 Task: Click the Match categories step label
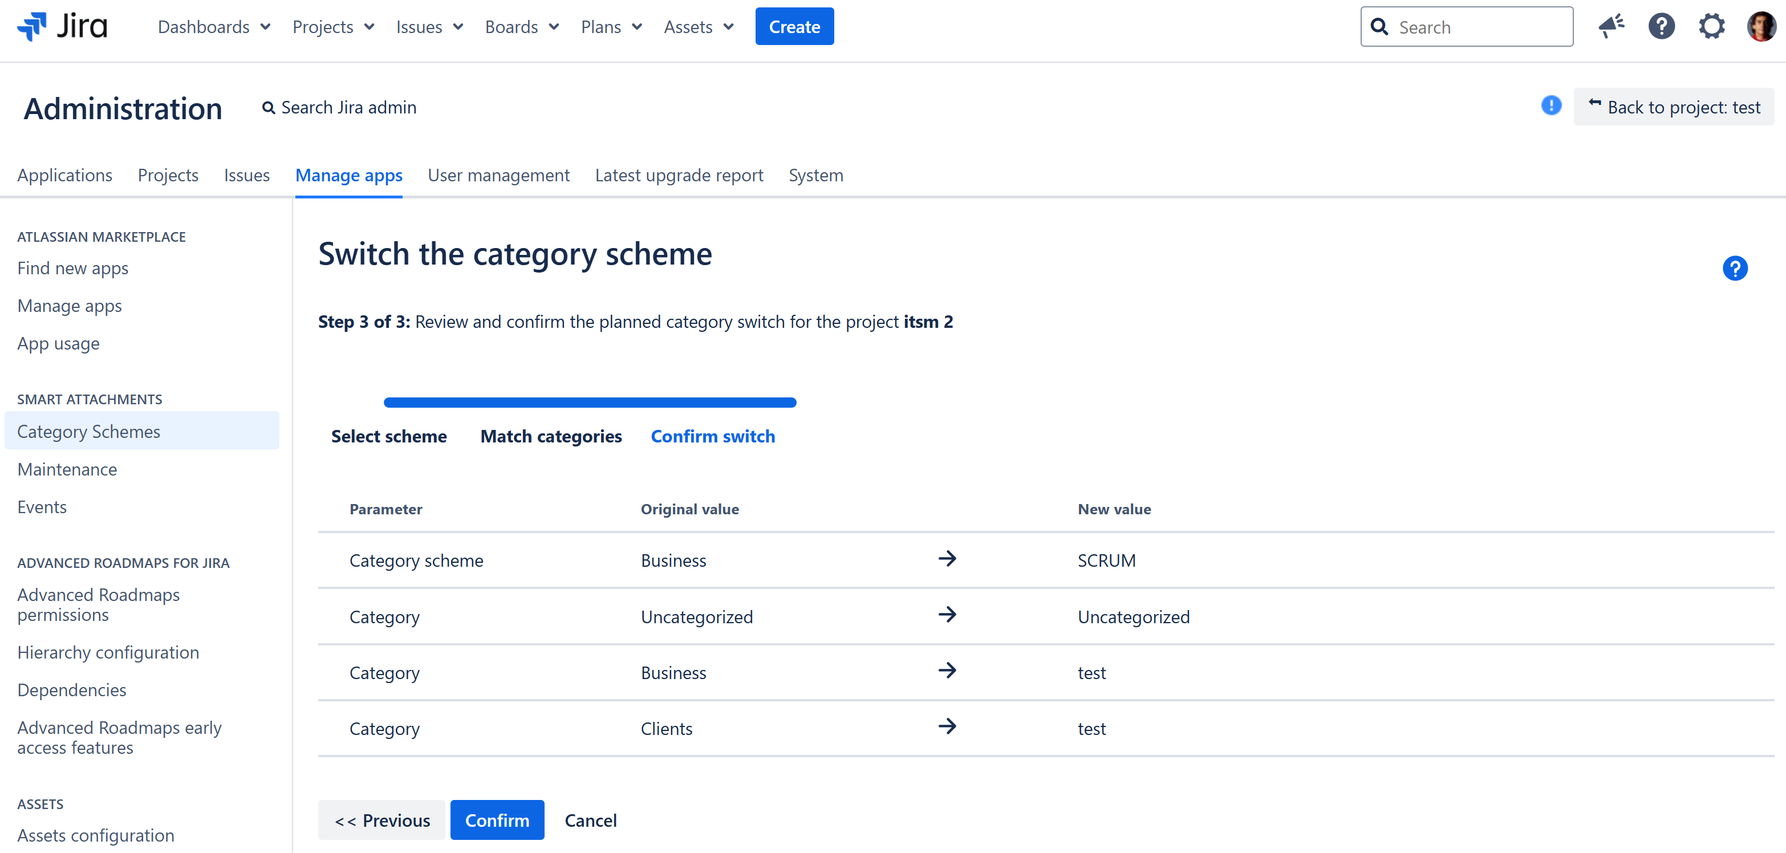tap(551, 436)
